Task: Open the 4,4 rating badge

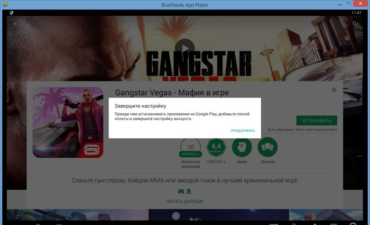Action: click(x=216, y=148)
